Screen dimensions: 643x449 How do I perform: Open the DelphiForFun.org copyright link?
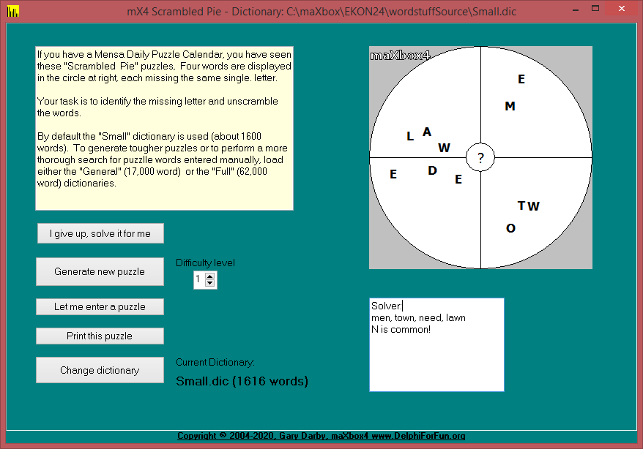click(321, 436)
